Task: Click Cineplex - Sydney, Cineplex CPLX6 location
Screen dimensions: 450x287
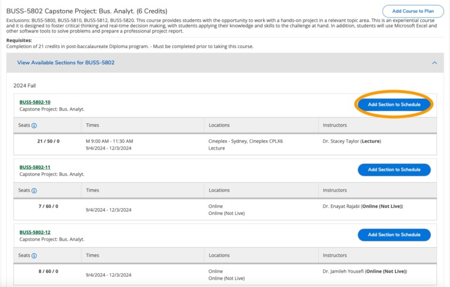Action: [x=246, y=141]
